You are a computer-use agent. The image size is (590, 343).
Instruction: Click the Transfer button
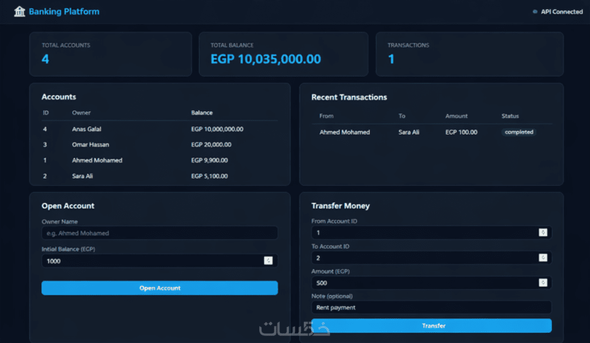tap(431, 326)
